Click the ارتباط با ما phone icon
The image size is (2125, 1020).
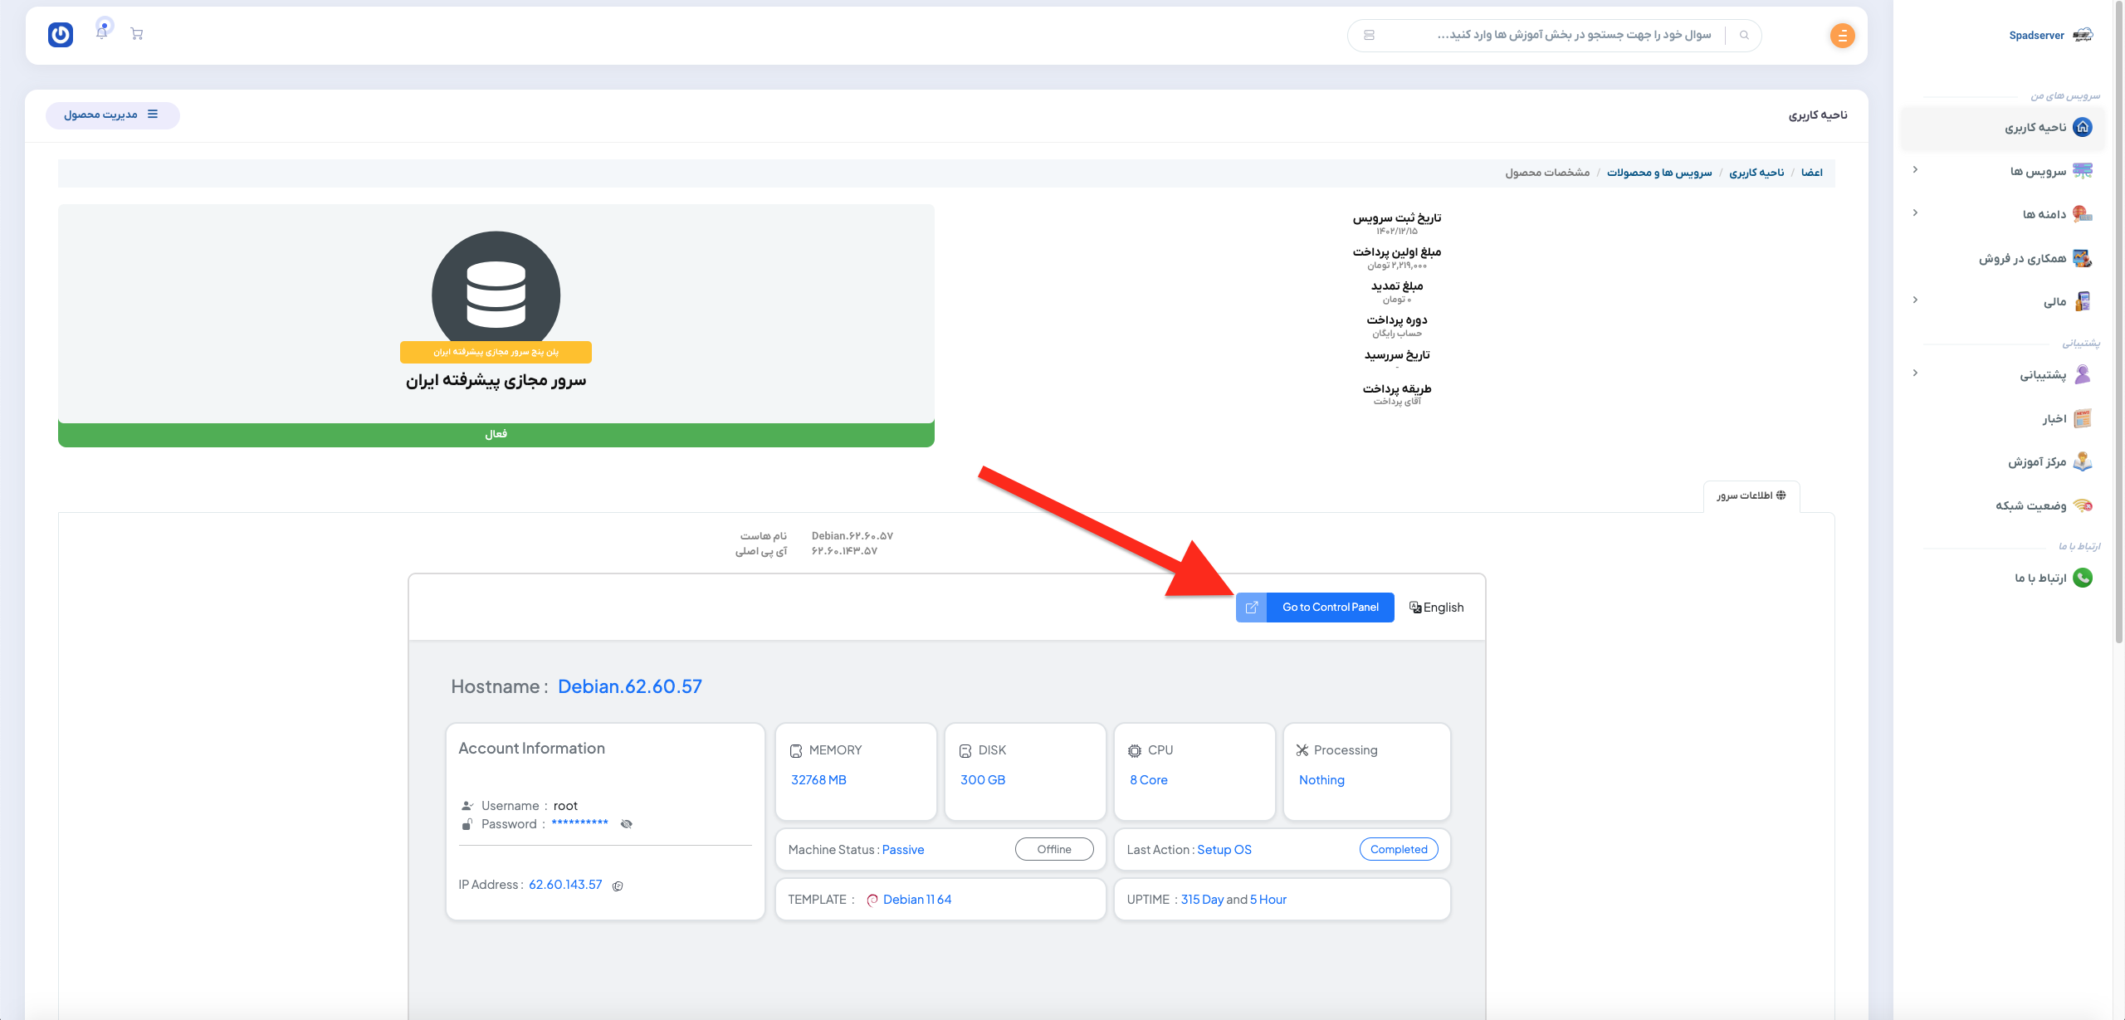pos(2083,578)
